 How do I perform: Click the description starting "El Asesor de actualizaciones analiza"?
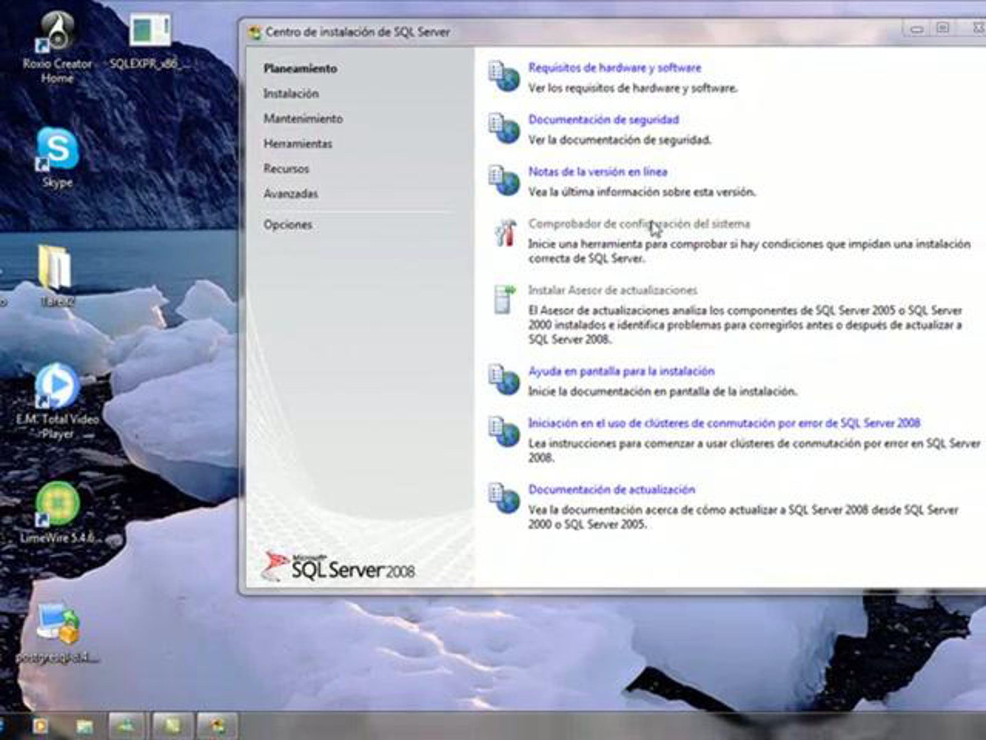tap(745, 325)
